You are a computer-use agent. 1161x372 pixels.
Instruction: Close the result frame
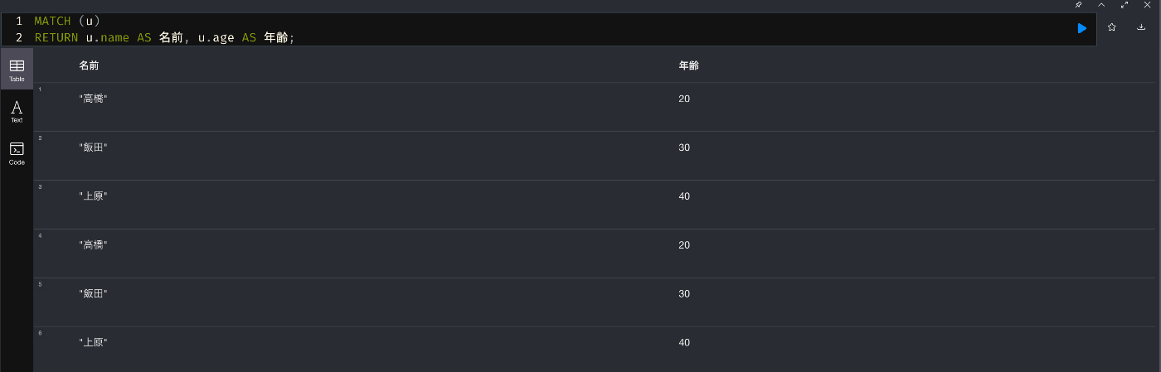[x=1148, y=5]
